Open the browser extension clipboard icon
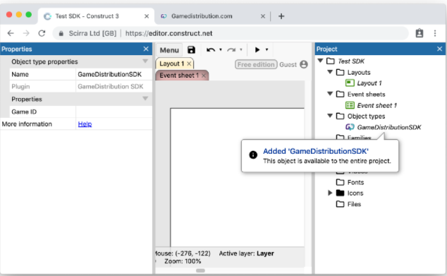The width and height of the screenshot is (447, 276). click(x=420, y=33)
